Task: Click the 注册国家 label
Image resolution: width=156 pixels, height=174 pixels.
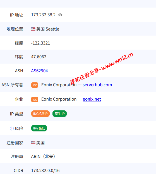Action: [15, 143]
